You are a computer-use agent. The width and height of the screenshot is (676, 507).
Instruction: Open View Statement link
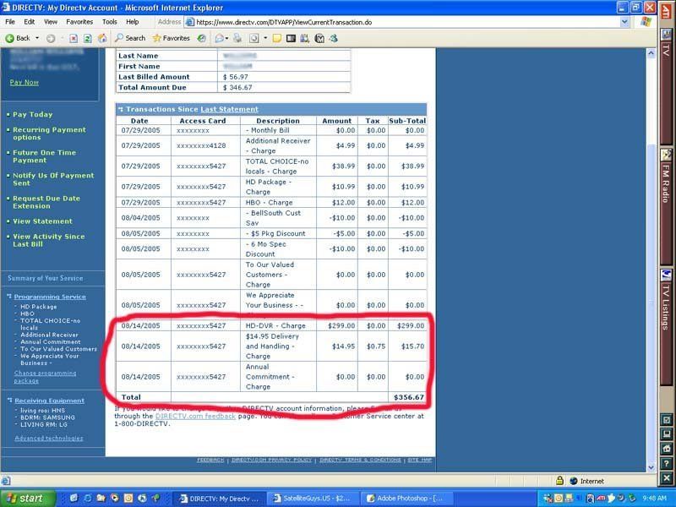pos(42,221)
